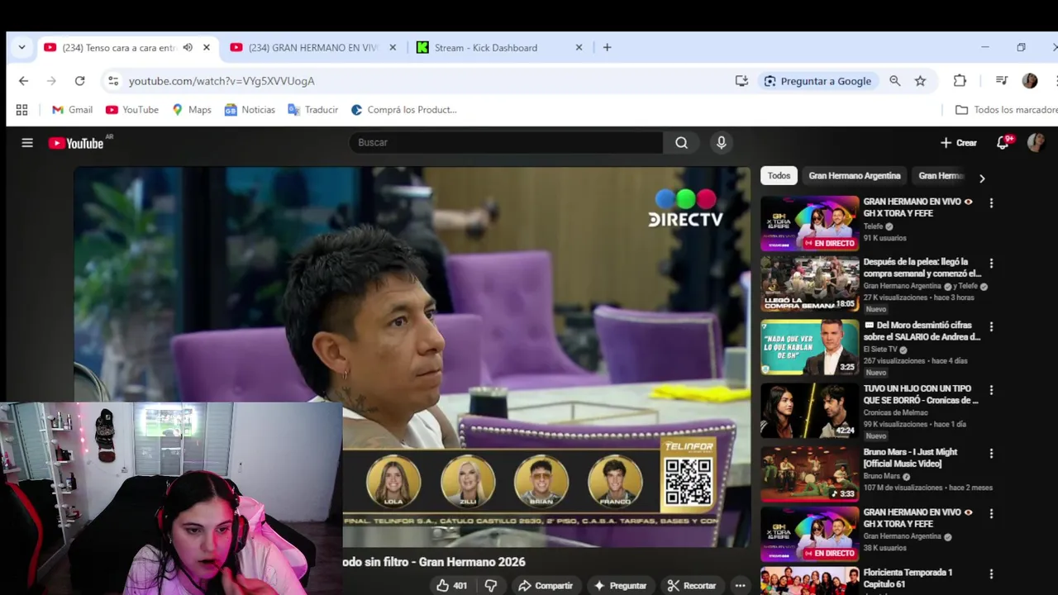Mute the first YouTube tab audio icon
1058x595 pixels.
pos(188,47)
